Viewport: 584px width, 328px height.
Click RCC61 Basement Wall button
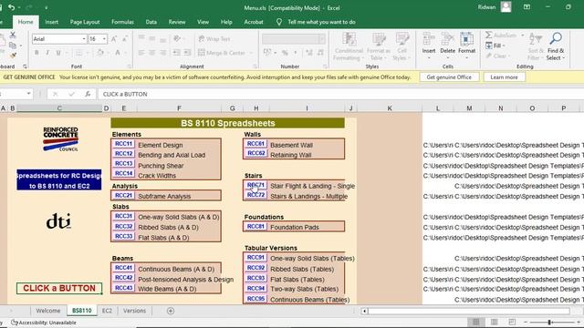tap(255, 144)
